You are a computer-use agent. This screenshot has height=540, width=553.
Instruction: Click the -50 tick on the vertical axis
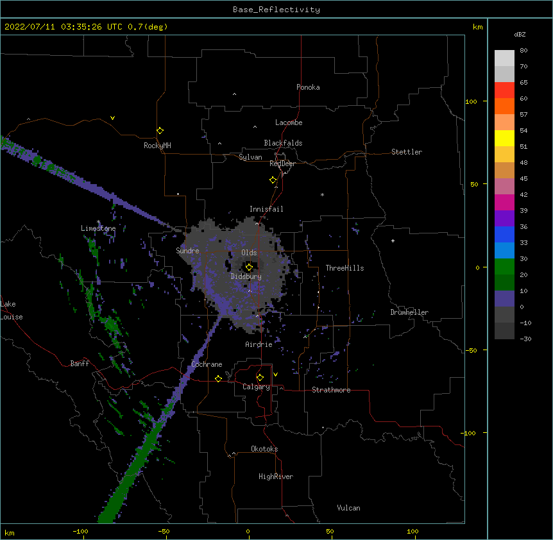pos(471,350)
